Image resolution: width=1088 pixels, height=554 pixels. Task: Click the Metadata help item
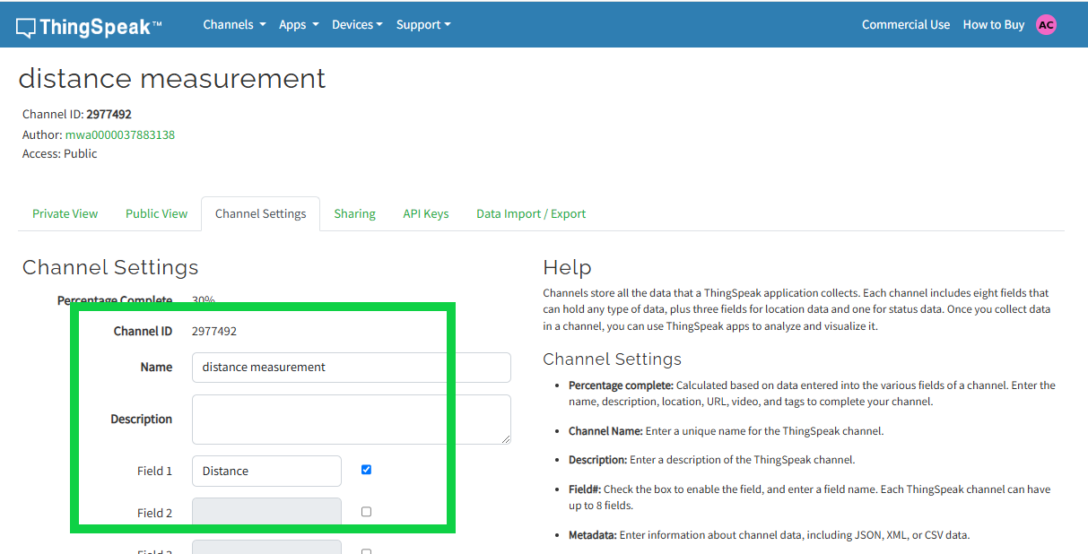tap(770, 535)
